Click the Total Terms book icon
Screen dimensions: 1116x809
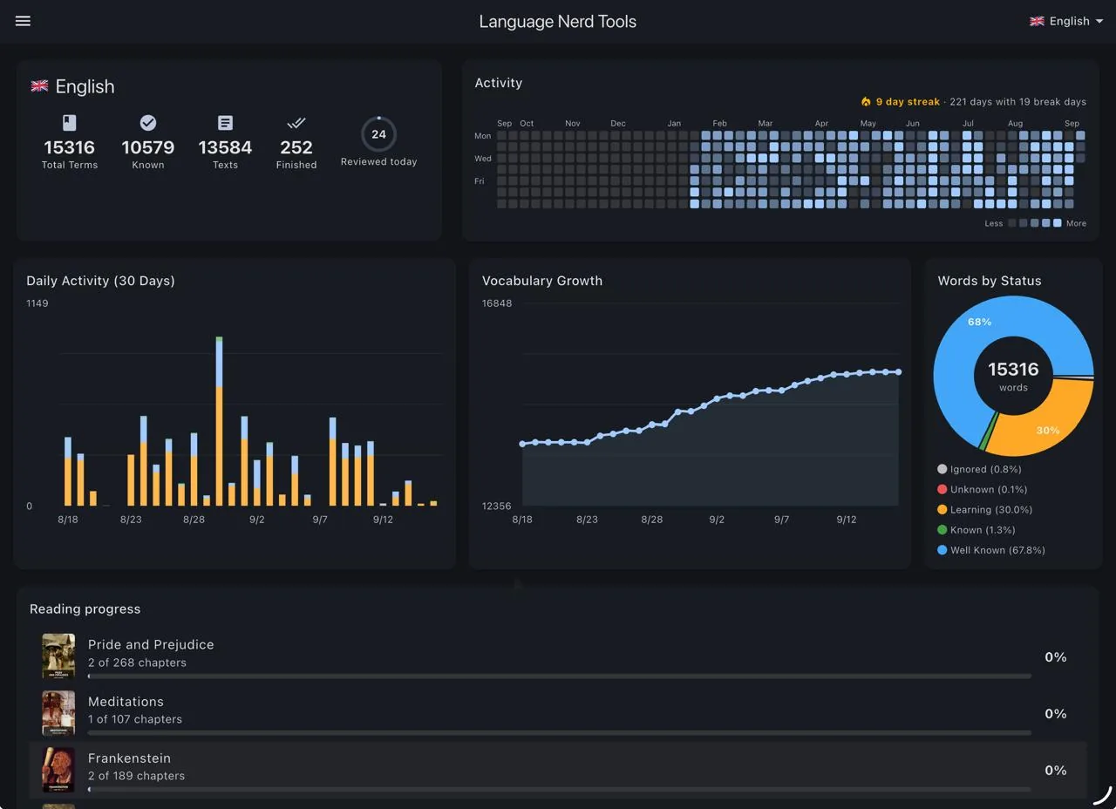coord(70,123)
